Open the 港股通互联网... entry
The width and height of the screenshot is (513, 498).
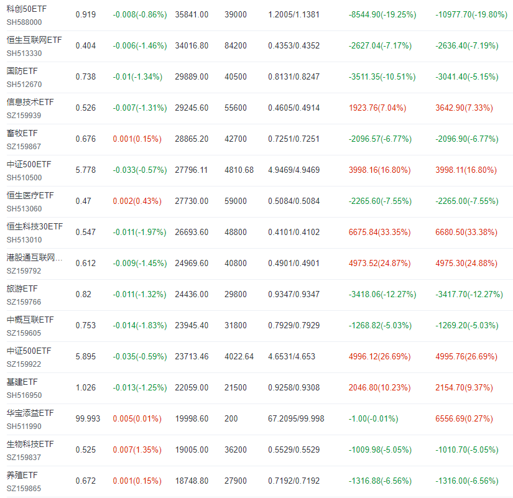(34, 257)
